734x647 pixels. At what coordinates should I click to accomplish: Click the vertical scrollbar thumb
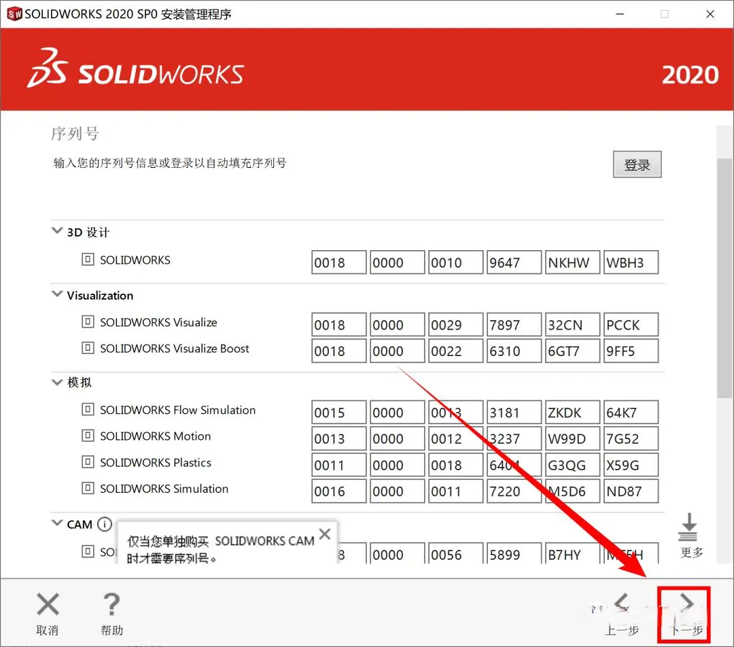725,279
